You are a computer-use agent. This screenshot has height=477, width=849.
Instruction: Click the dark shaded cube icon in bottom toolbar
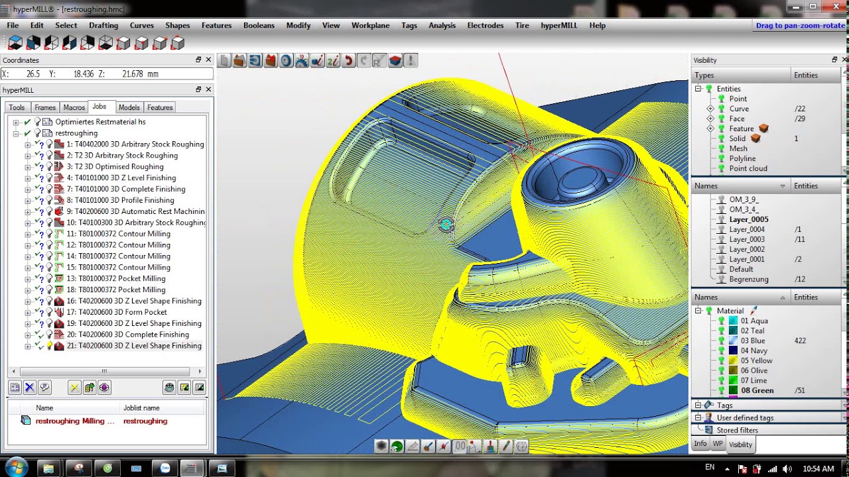pyautogui.click(x=381, y=447)
